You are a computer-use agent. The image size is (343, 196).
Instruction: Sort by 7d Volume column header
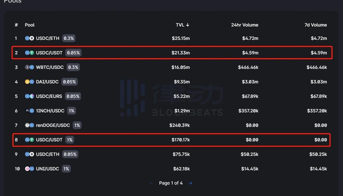[315, 25]
